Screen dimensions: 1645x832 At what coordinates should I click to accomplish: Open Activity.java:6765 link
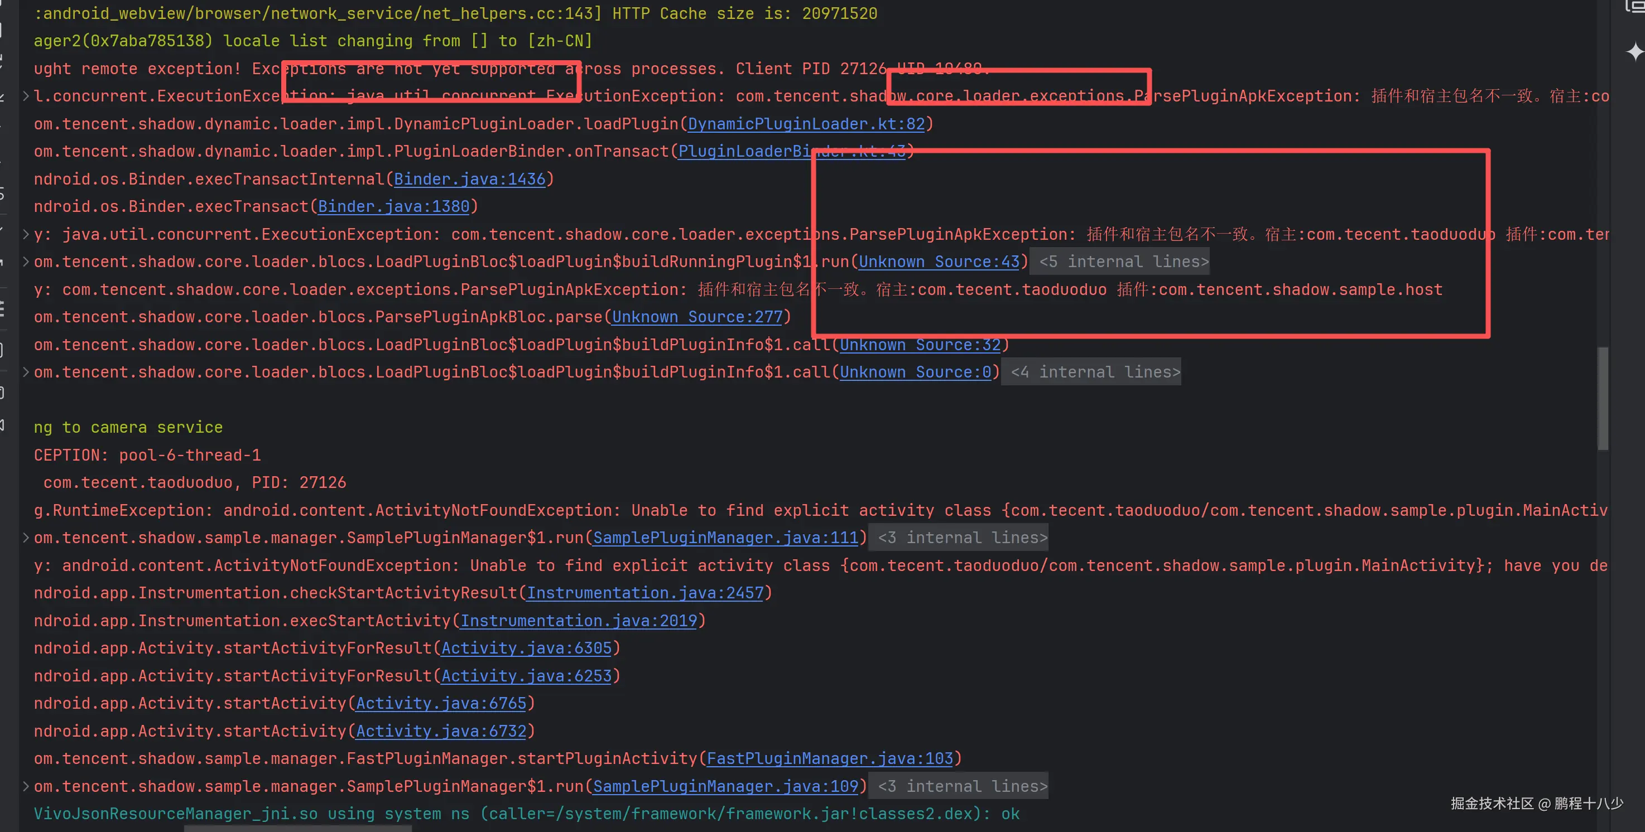click(441, 703)
